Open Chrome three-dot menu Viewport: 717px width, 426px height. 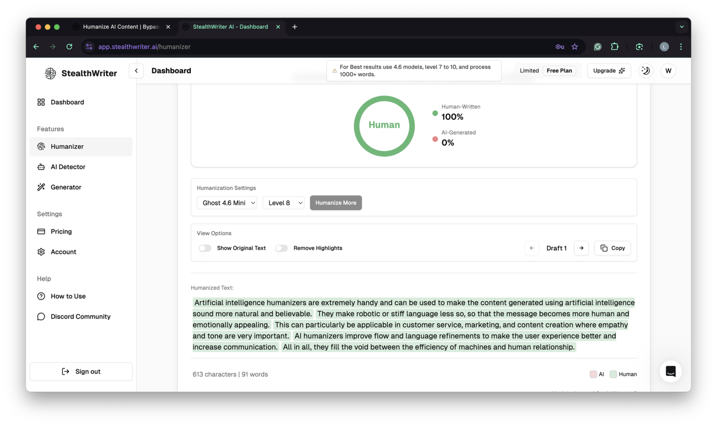coord(681,47)
